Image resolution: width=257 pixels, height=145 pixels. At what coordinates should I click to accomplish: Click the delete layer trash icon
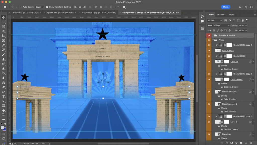[x=251, y=143]
